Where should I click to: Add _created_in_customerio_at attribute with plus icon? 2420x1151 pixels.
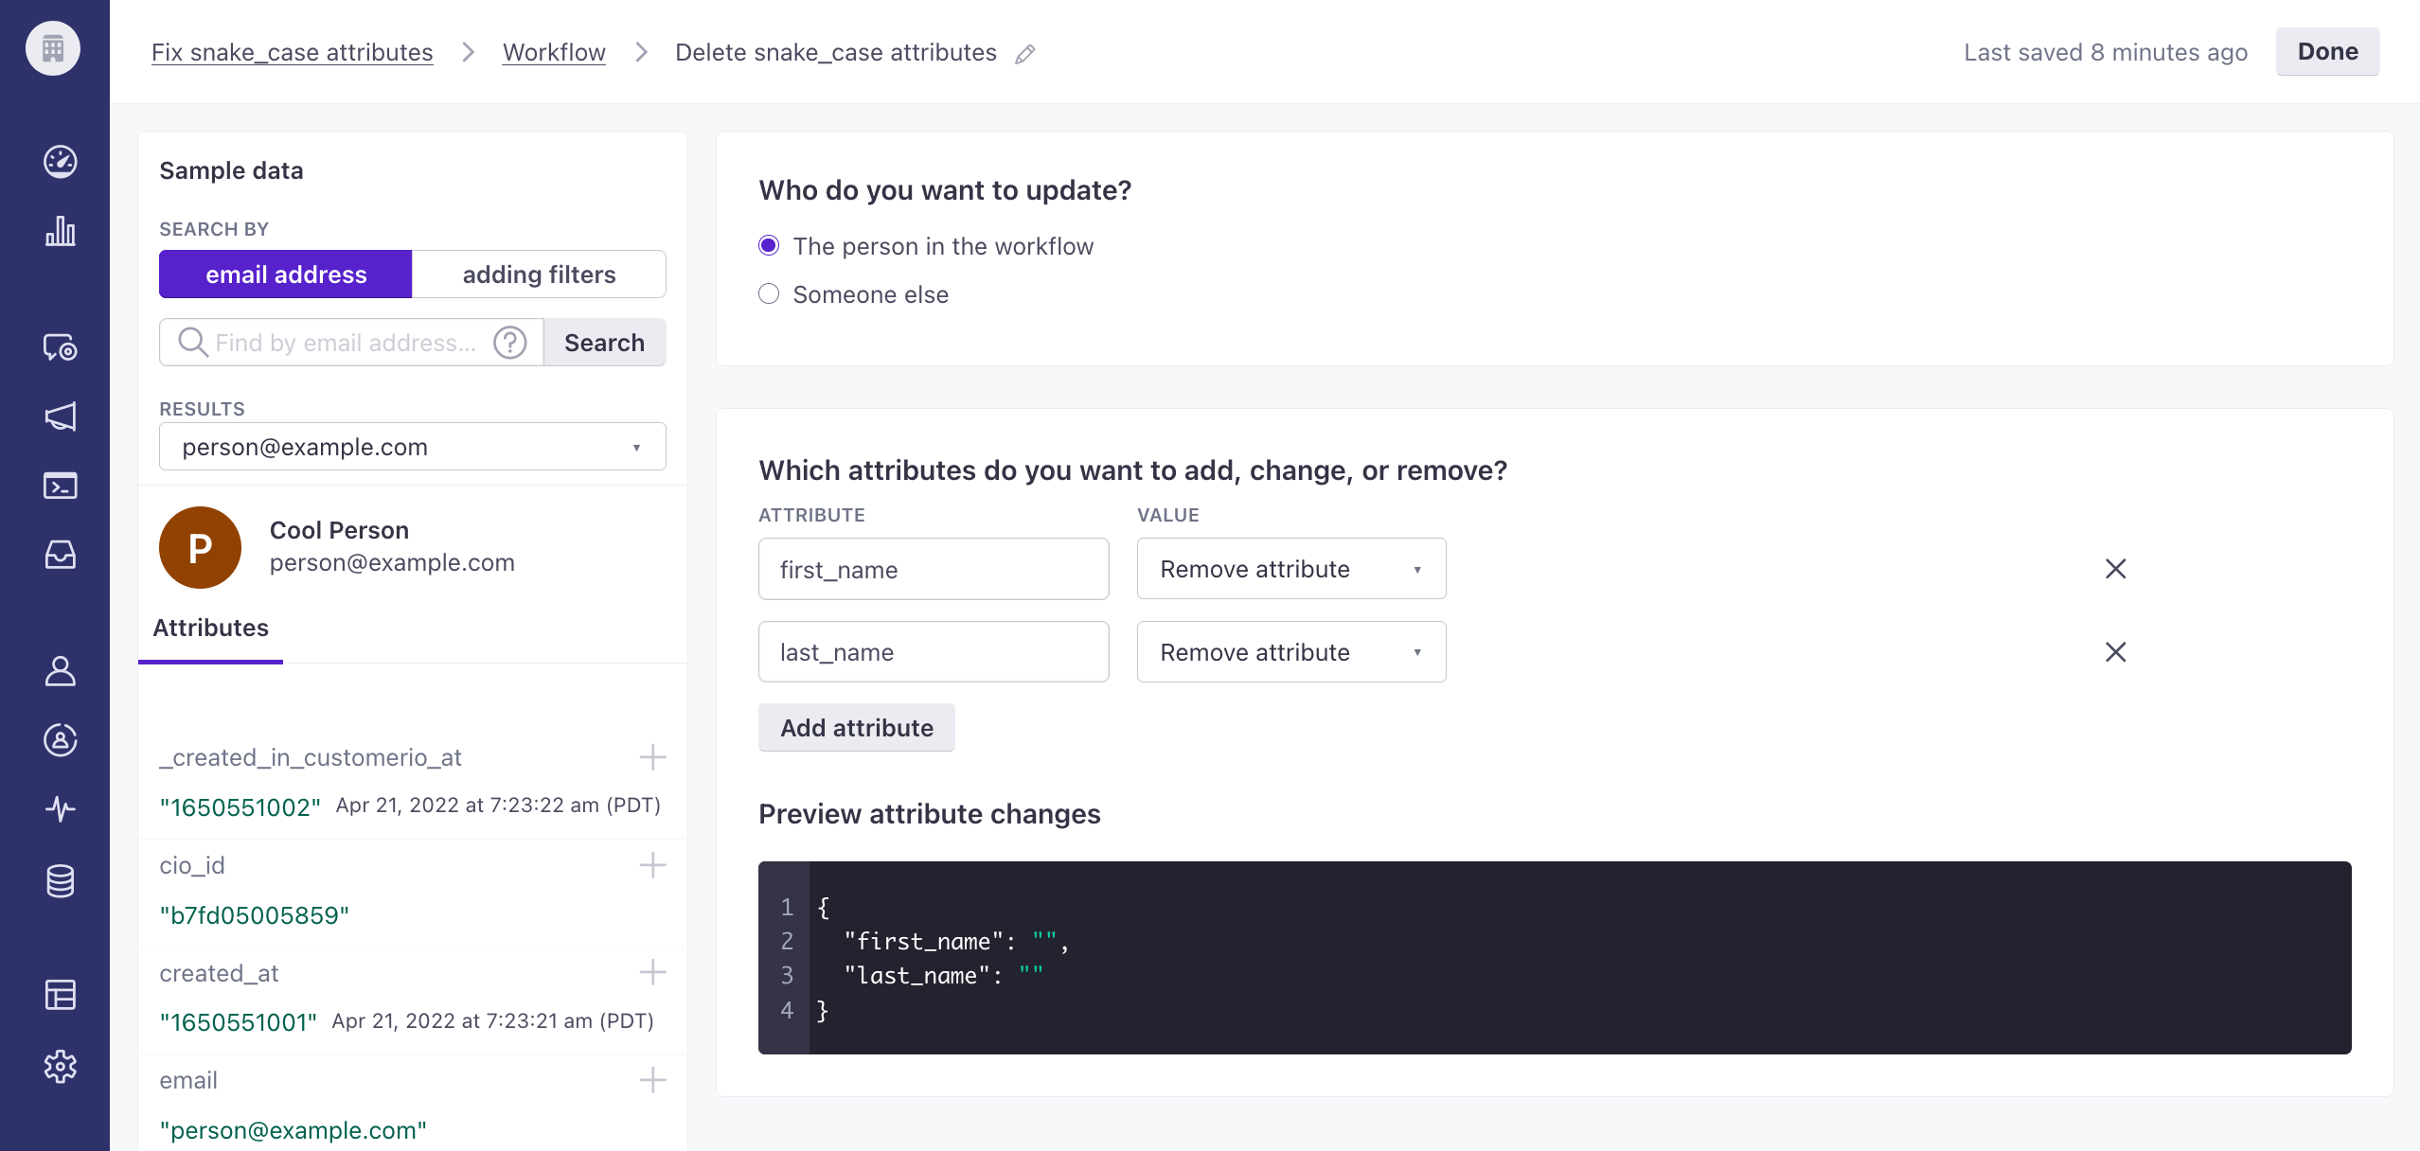[x=653, y=757]
